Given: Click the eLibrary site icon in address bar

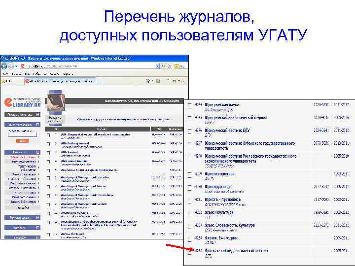Looking at the screenshot, I should coord(22,66).
